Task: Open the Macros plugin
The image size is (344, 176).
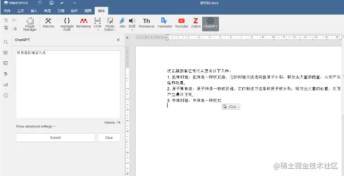Action: [48, 23]
